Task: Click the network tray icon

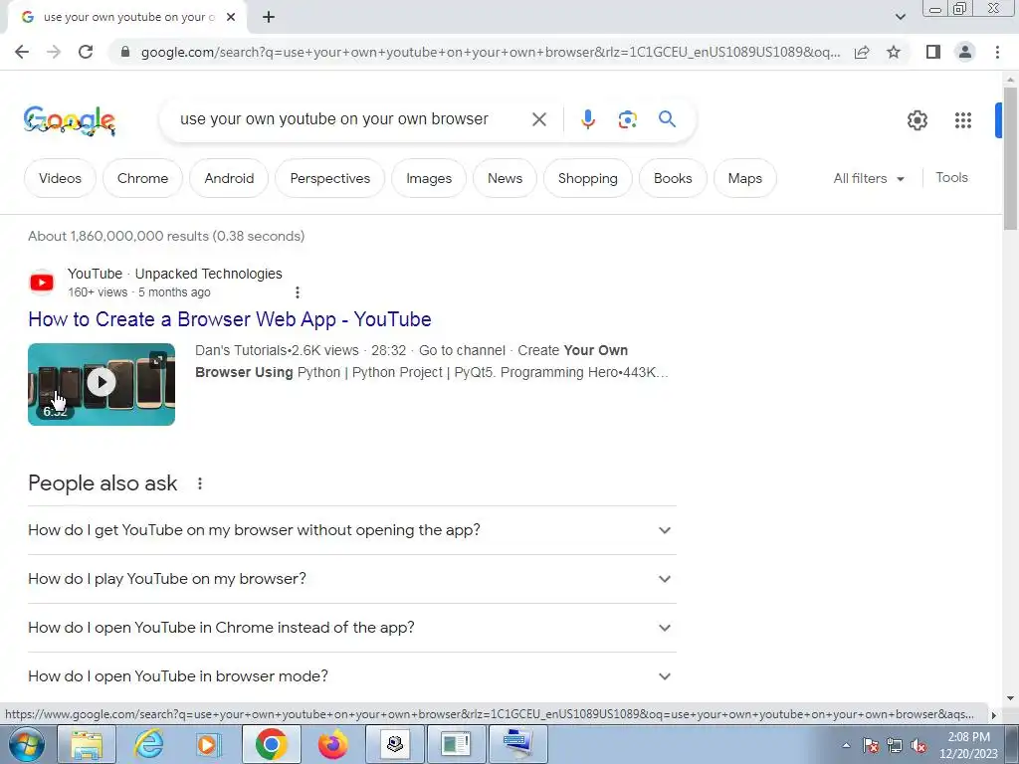Action: 895,746
